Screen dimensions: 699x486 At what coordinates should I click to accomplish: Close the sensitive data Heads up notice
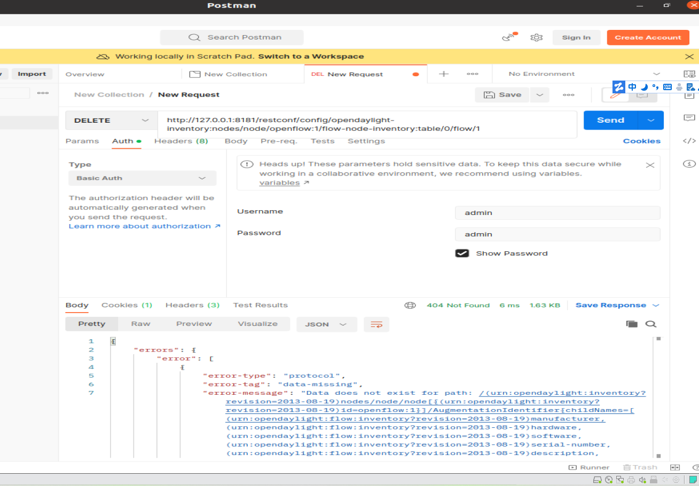(650, 165)
